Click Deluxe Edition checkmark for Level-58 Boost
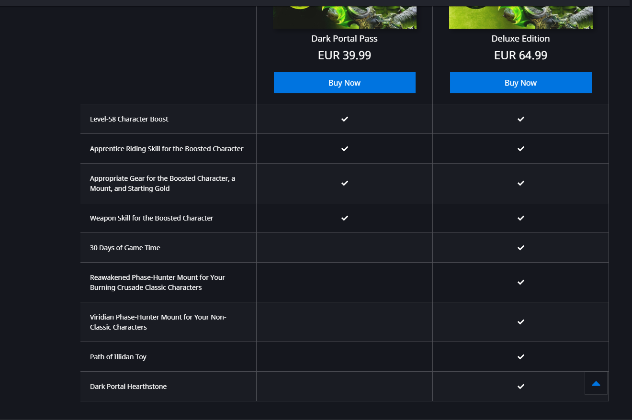Screen dimensions: 632x420 click(x=521, y=119)
